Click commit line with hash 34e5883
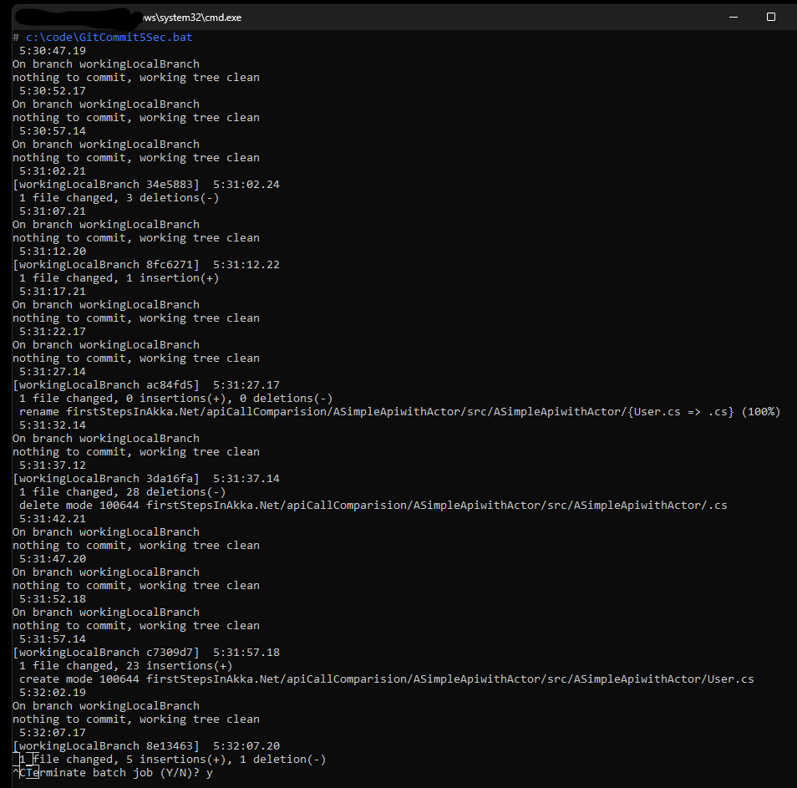 coord(146,185)
